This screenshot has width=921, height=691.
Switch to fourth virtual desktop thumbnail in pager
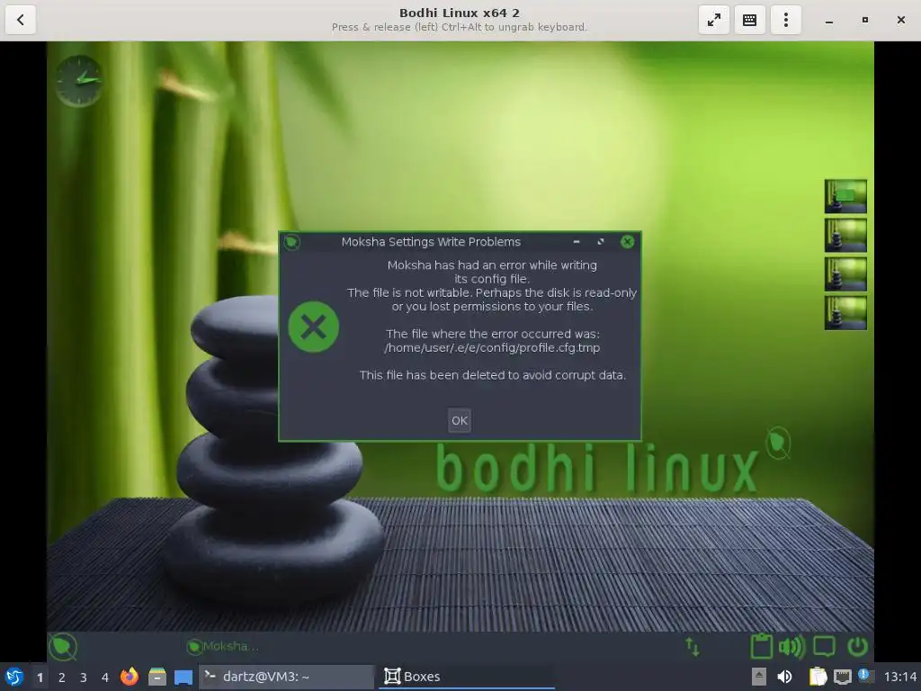coord(845,312)
